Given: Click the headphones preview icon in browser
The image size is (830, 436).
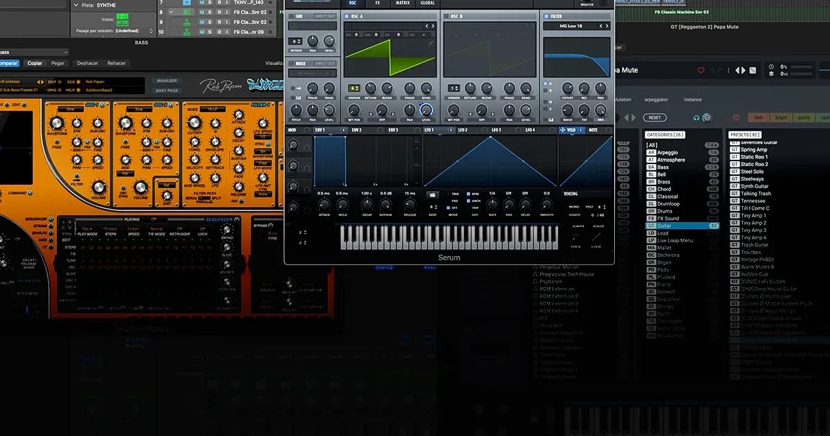Looking at the screenshot, I should click(x=697, y=118).
